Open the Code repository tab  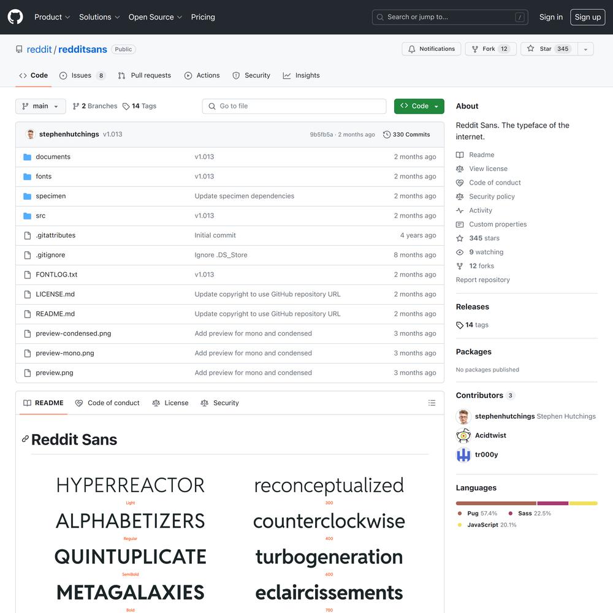(34, 75)
